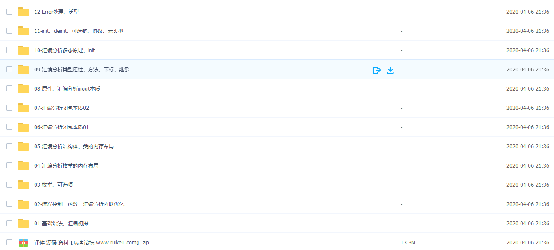Check the box for 08-属性、汇编分析inout本质
This screenshot has height=250, width=554.
(9, 88)
